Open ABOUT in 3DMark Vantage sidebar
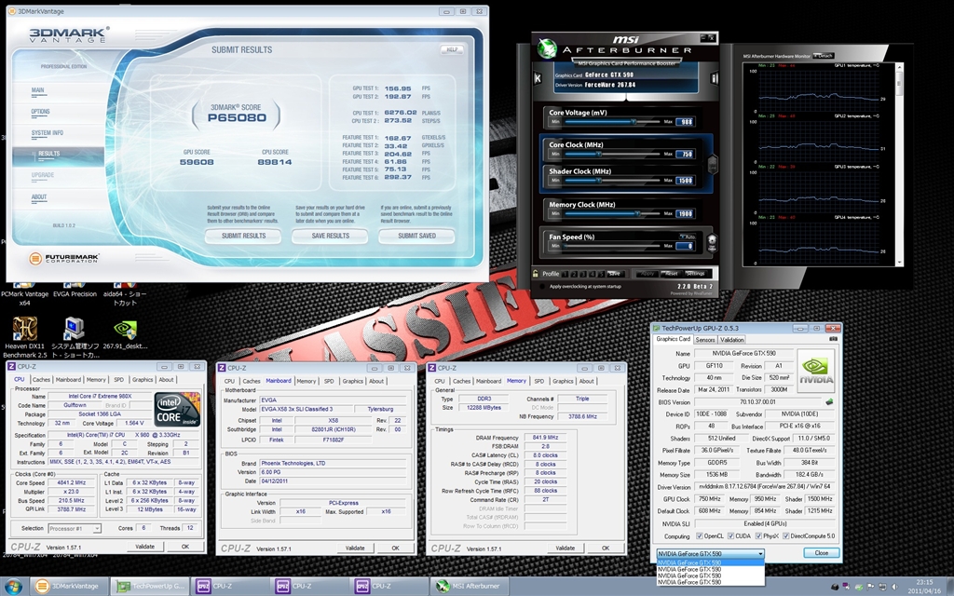954x596 pixels. click(x=39, y=197)
